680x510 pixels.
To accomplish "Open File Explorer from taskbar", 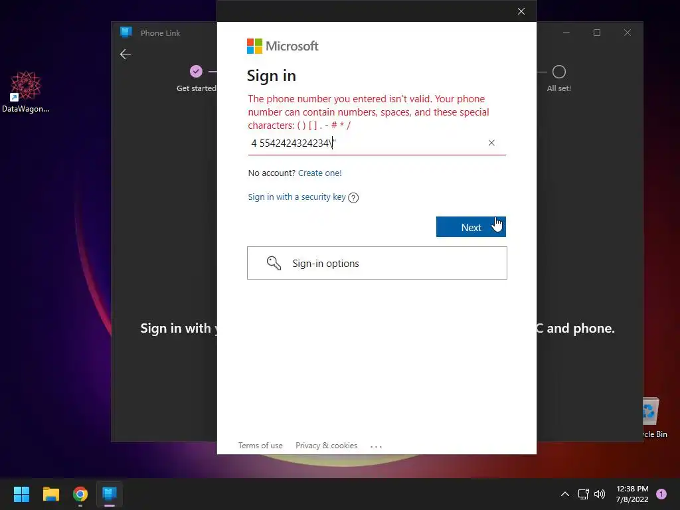I will coord(50,494).
